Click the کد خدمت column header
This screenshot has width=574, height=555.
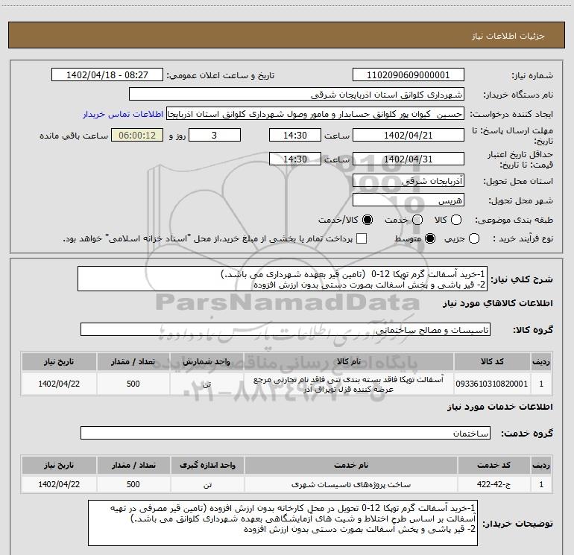pos(493,466)
